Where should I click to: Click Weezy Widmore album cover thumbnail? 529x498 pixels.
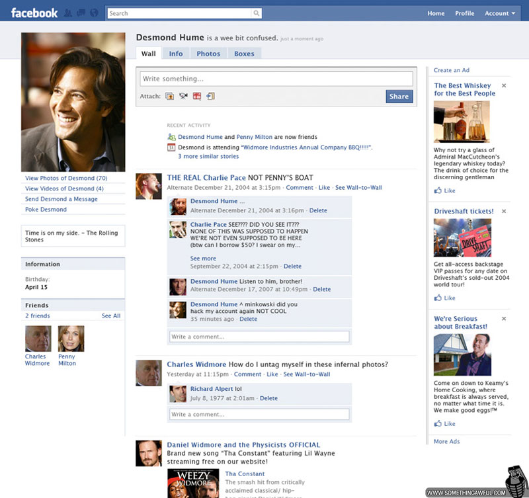(193, 483)
